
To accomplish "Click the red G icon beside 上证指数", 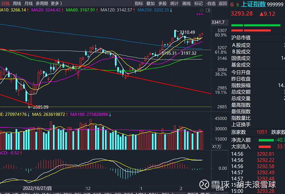I will click(232, 5).
